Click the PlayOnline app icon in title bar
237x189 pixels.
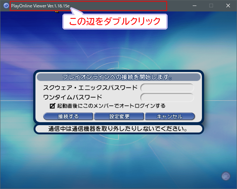point(6,6)
